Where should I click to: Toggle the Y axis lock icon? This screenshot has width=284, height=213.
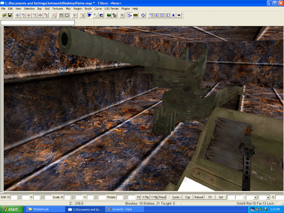pos(162,15)
